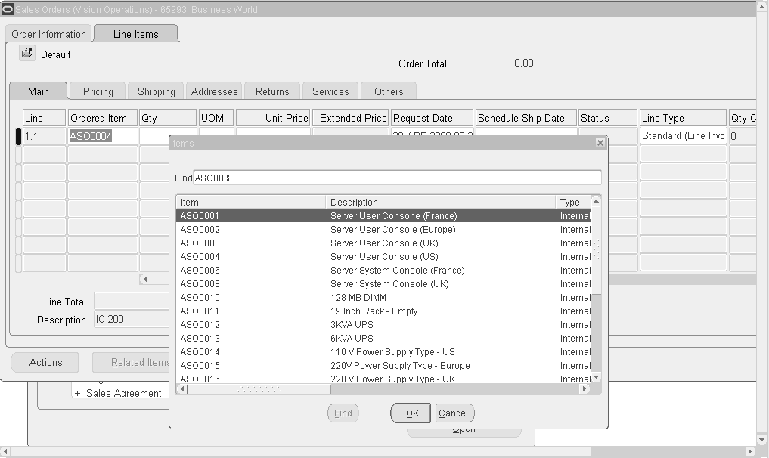
Task: Click the Items list horizontal scrollbar thumb
Action: 259,389
